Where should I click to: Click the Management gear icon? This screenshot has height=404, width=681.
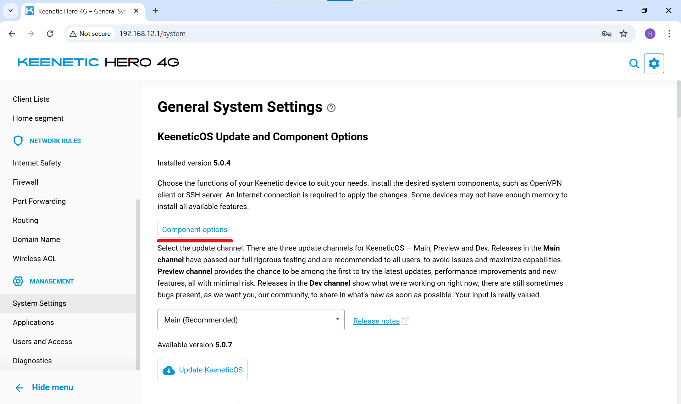pyautogui.click(x=18, y=281)
